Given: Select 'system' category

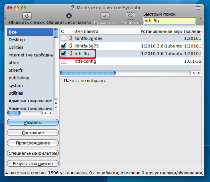Looking at the screenshot, I should point(30,86).
